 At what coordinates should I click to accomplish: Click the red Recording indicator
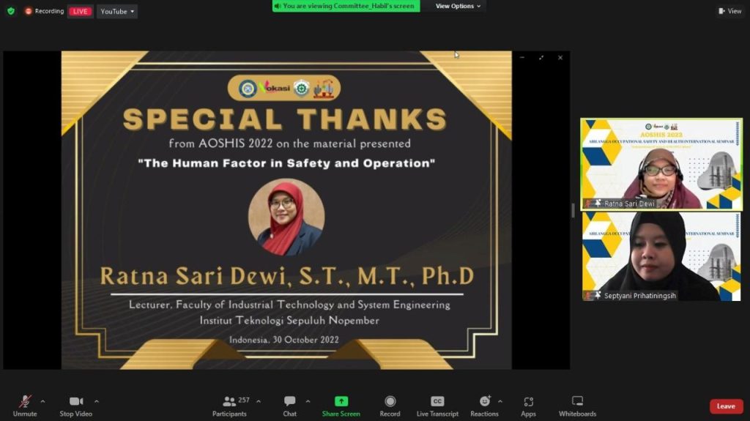[x=44, y=11]
